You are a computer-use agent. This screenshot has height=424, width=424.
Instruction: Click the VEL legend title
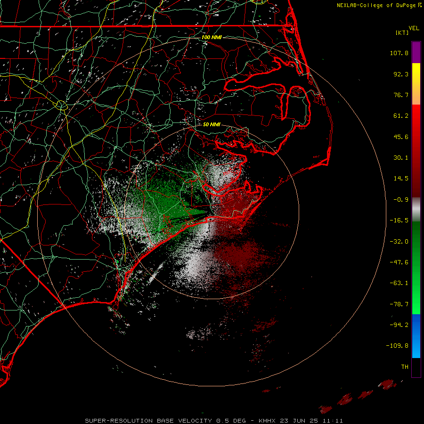414,28
